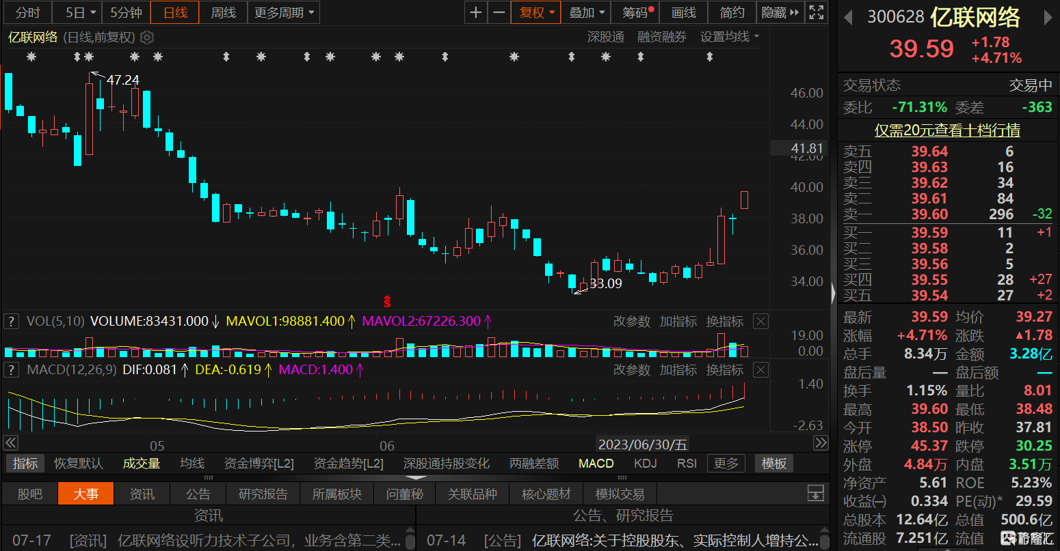Click sell-one price 39.60 in order book
This screenshot has height=551, width=1060.
pos(929,214)
